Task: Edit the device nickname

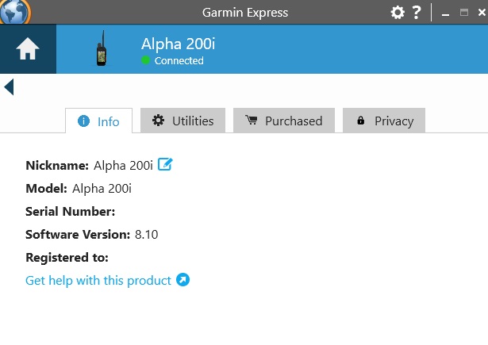Action: coord(165,165)
